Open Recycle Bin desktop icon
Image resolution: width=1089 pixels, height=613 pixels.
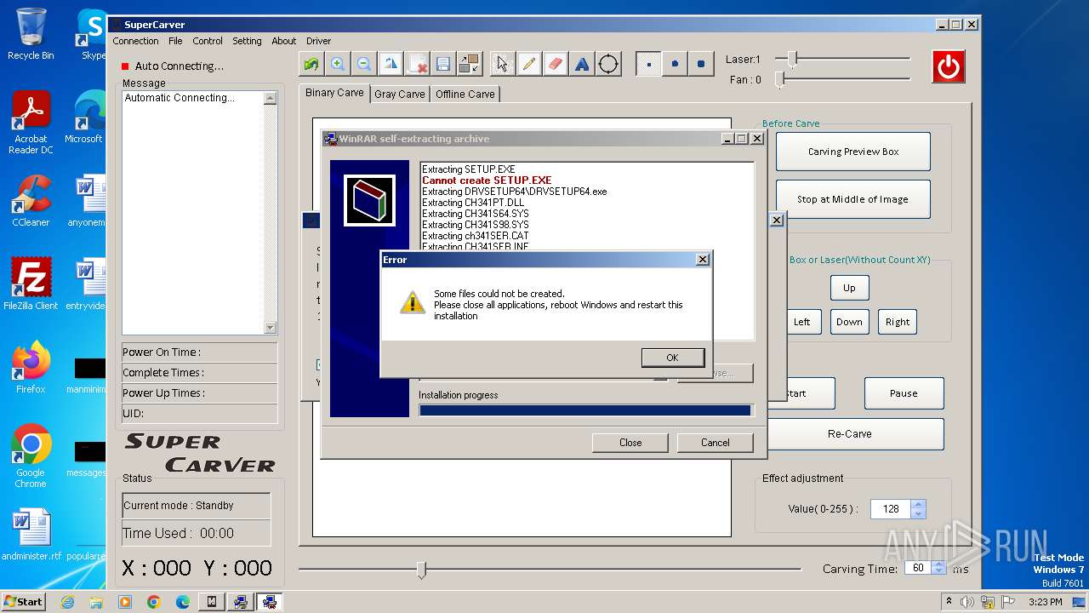coord(31,34)
